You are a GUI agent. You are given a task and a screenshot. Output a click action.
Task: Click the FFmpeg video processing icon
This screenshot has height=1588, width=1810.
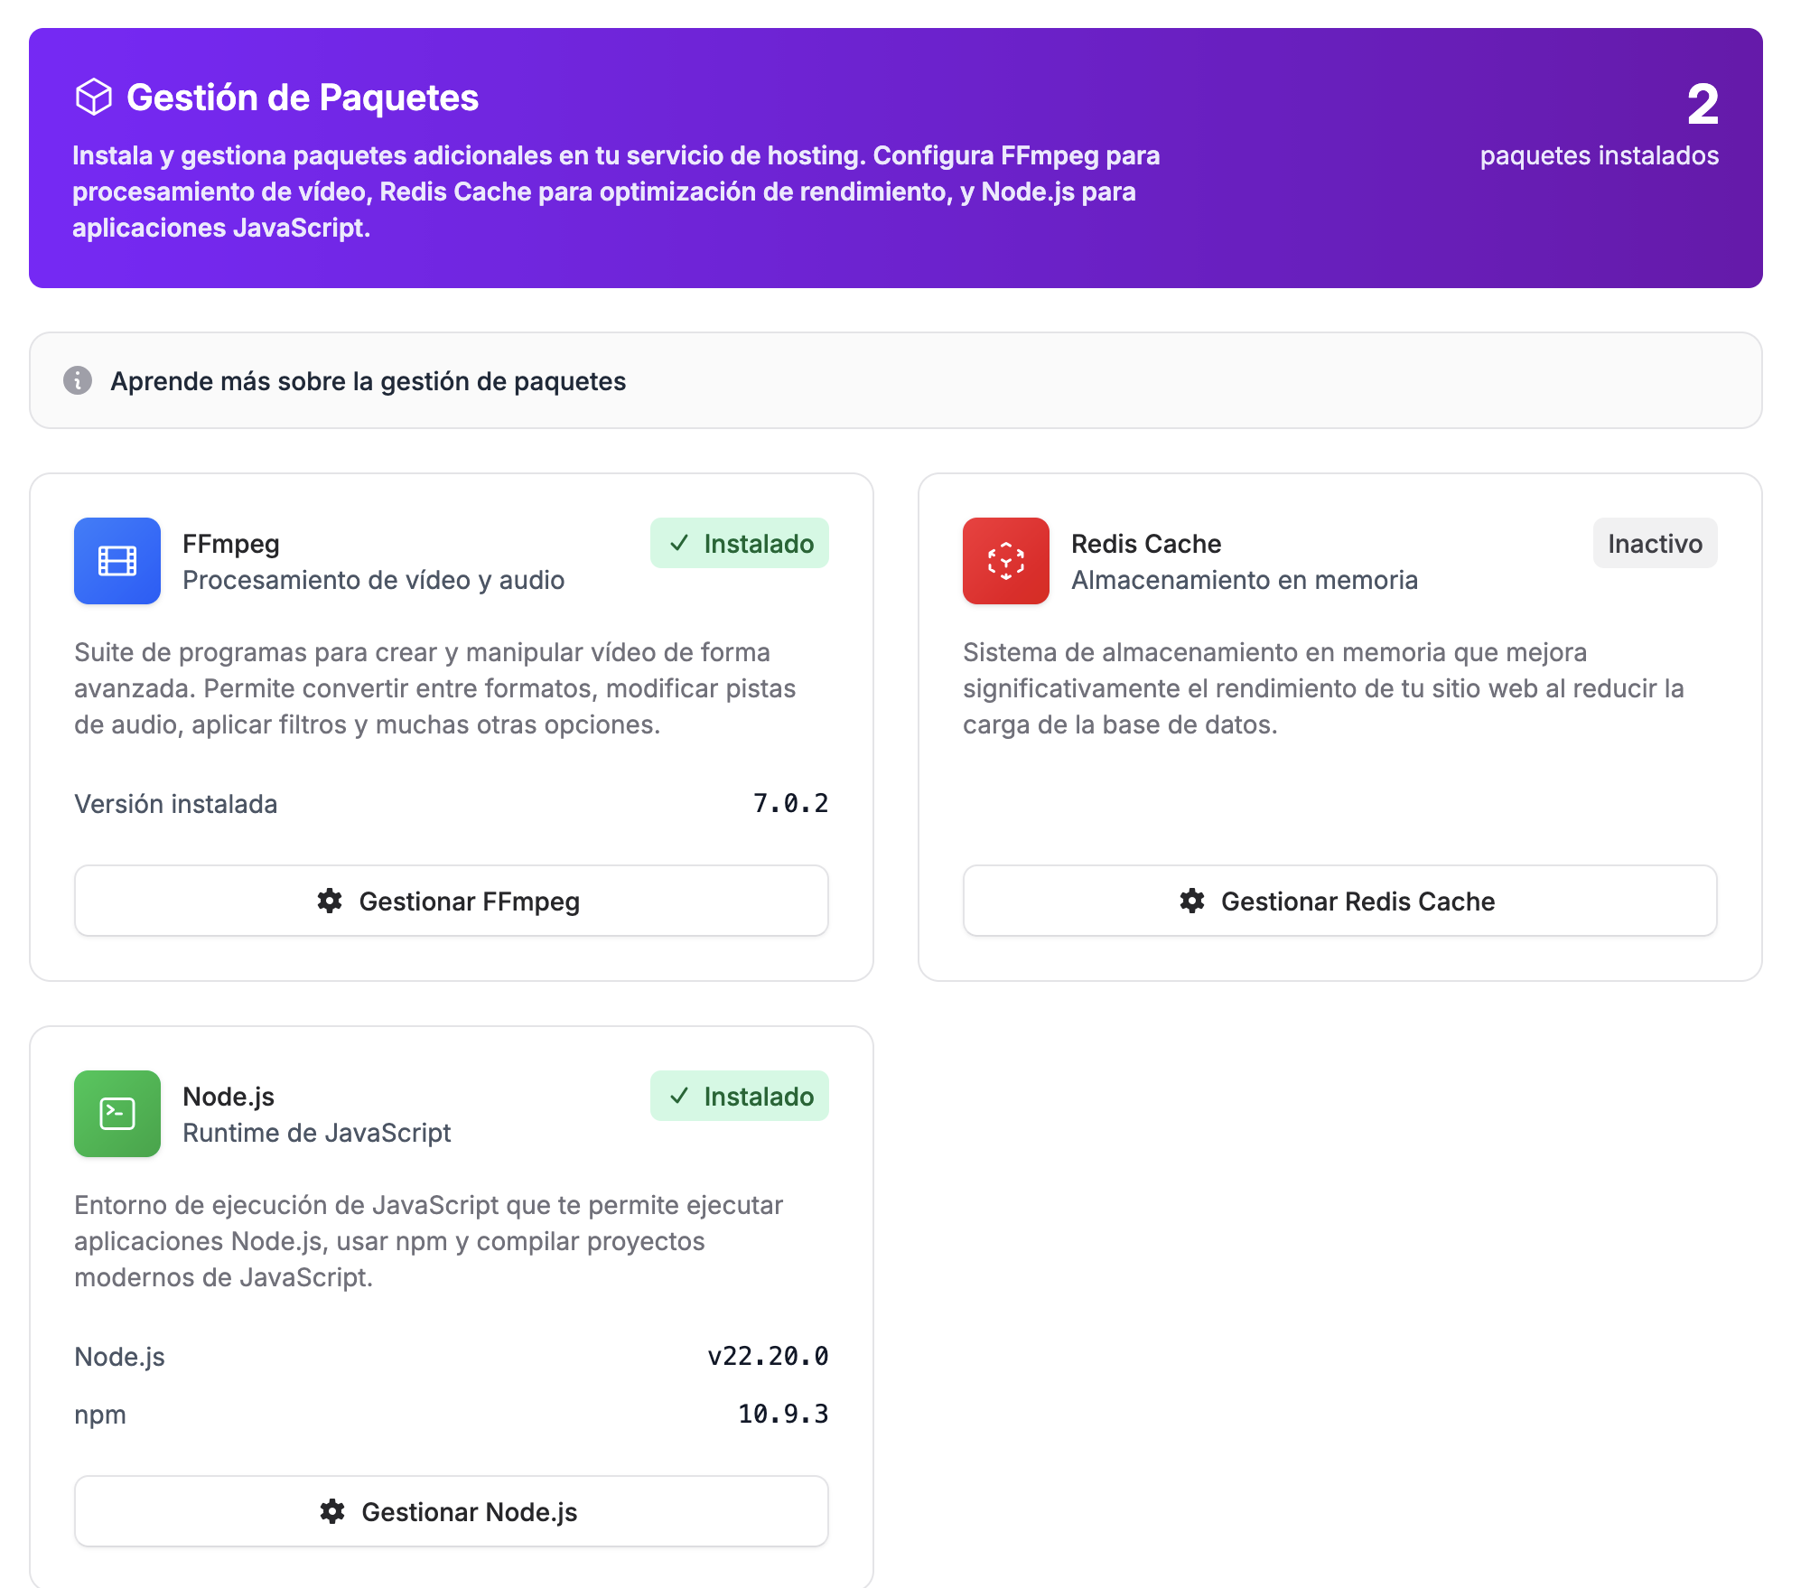pos(117,560)
